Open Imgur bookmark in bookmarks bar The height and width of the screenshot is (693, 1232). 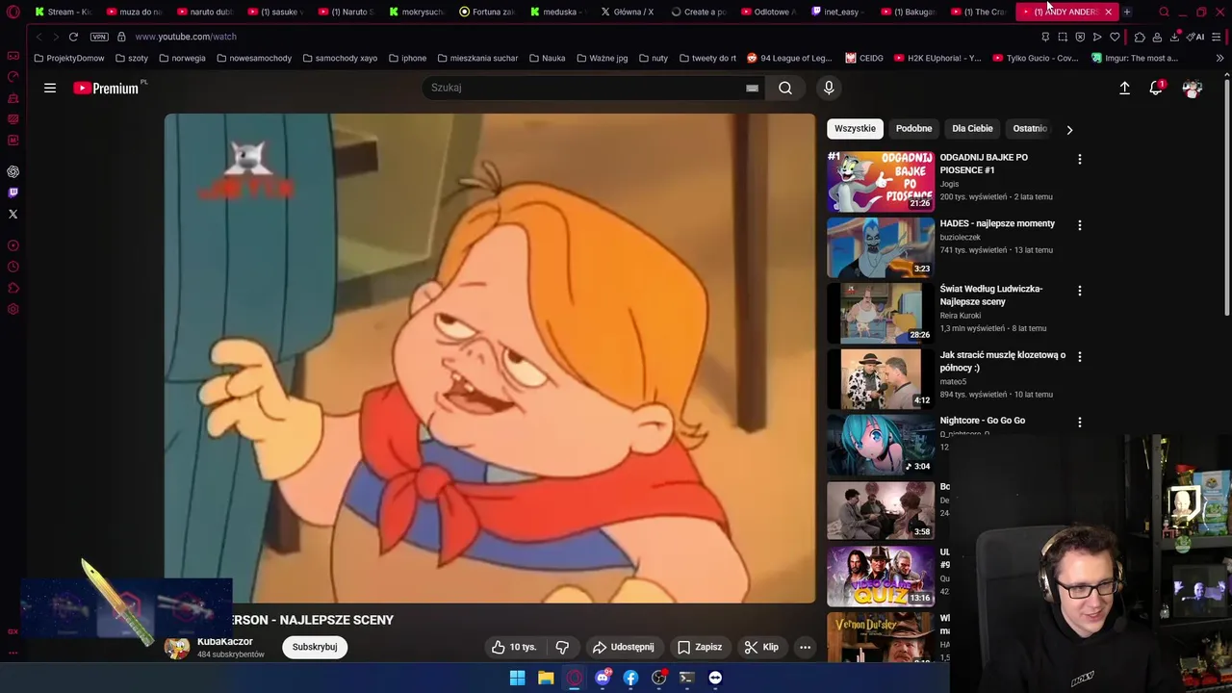1135,58
